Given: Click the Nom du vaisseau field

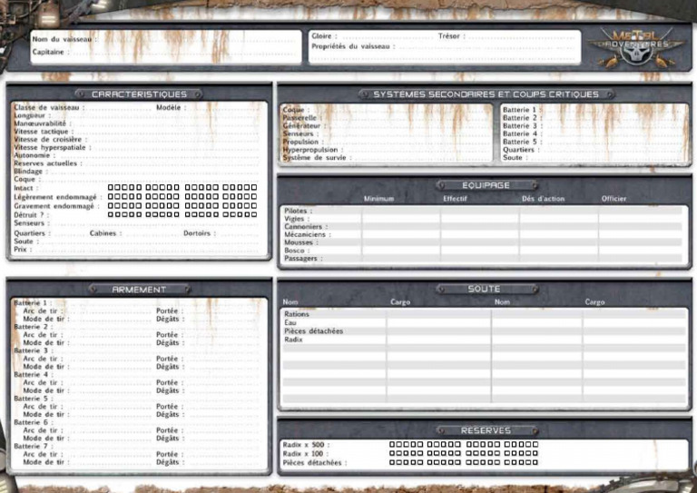Looking at the screenshot, I should [182, 39].
